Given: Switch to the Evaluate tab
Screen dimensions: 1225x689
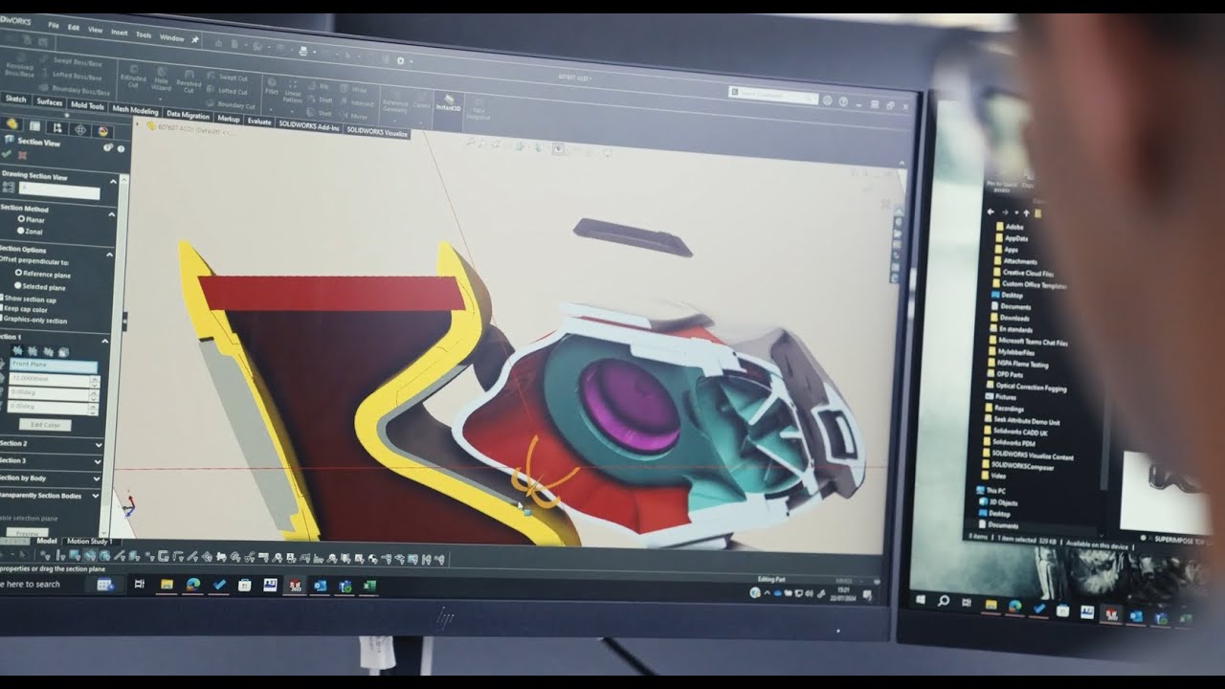Looking at the screenshot, I should pyautogui.click(x=259, y=121).
